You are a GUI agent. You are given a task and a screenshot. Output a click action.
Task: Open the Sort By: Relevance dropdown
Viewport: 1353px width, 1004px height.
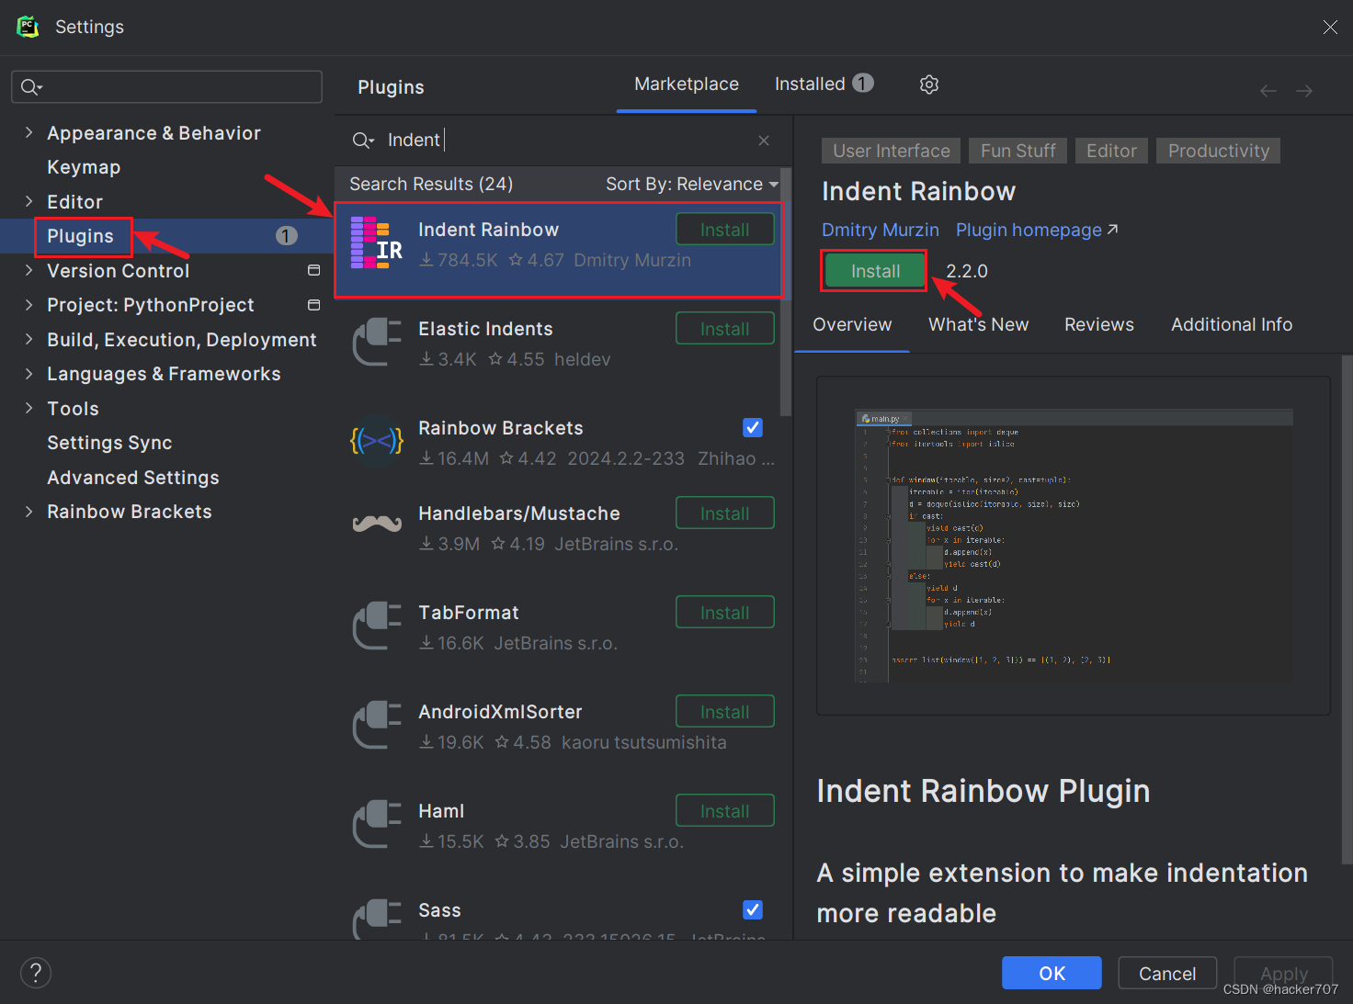pyautogui.click(x=692, y=184)
